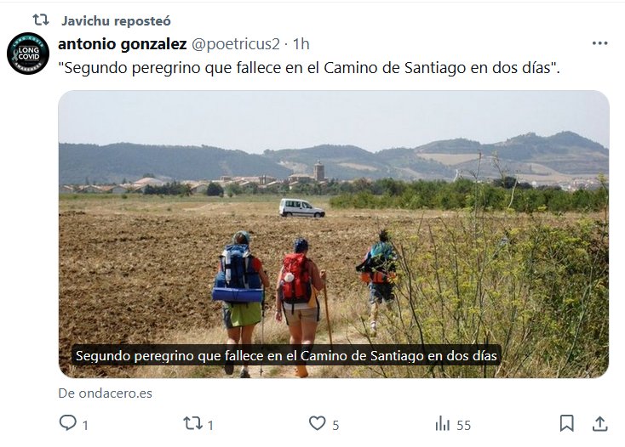Image resolution: width=625 pixels, height=447 pixels.
Task: Open the Long Covid profile avatar
Action: (28, 54)
